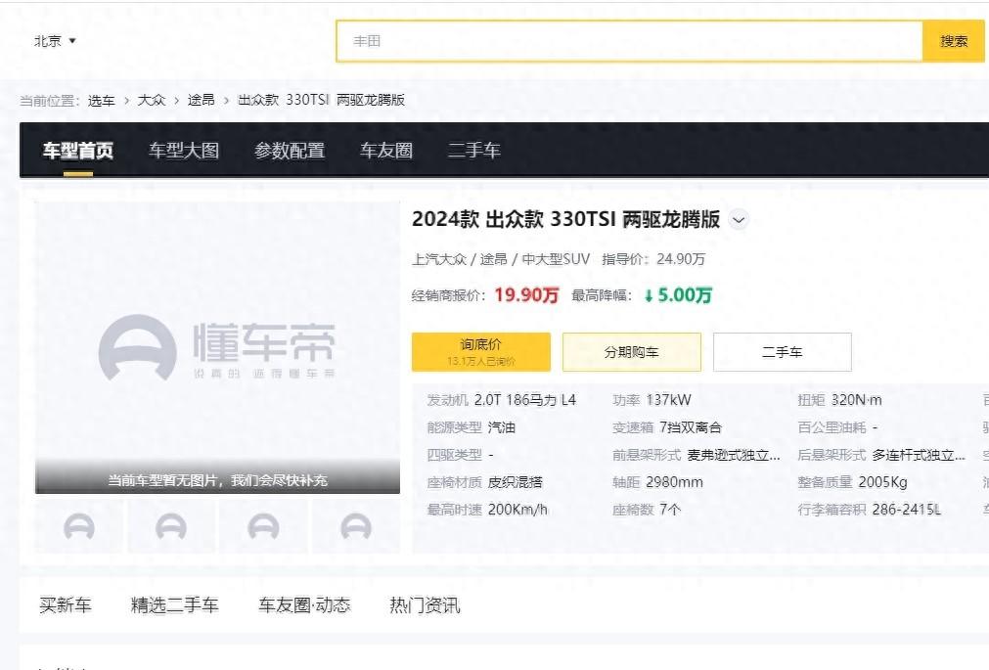Switch to the 车型大图 tab
Screen dimensions: 989x670
click(184, 151)
